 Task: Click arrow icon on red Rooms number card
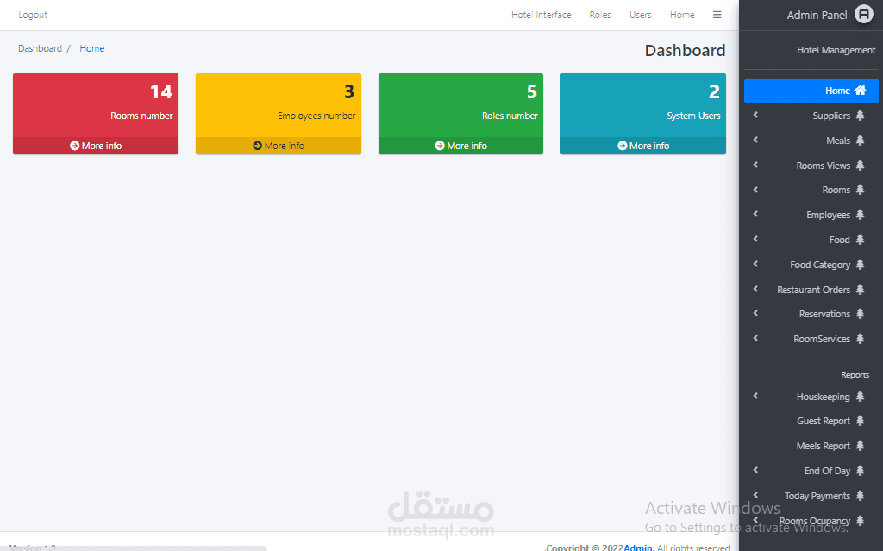74,146
